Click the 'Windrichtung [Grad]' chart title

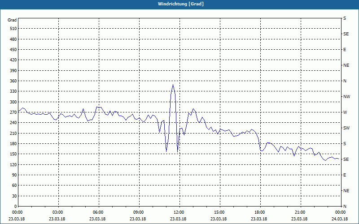(x=181, y=4)
